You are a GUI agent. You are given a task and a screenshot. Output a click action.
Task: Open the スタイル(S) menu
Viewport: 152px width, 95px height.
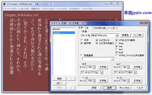pyautogui.click(x=48, y=9)
